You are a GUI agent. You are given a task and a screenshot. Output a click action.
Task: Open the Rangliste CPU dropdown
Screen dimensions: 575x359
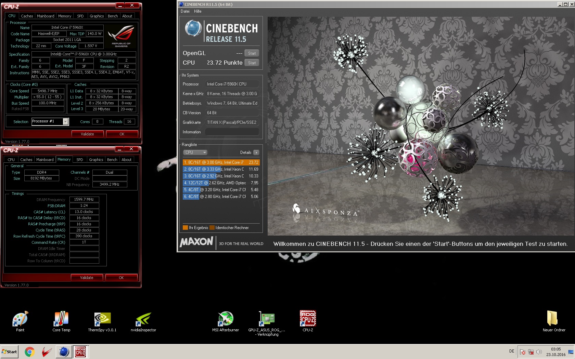point(195,152)
